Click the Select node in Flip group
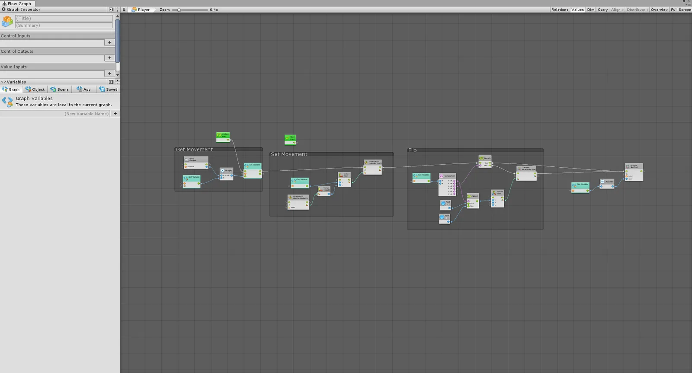 (x=472, y=201)
